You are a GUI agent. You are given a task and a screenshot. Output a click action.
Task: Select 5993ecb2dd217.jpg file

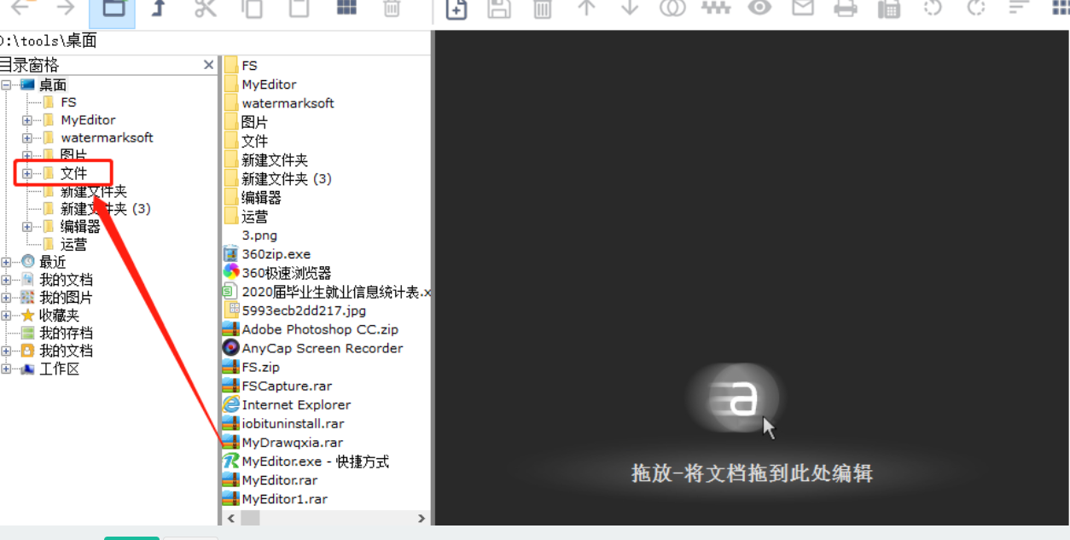pos(294,311)
